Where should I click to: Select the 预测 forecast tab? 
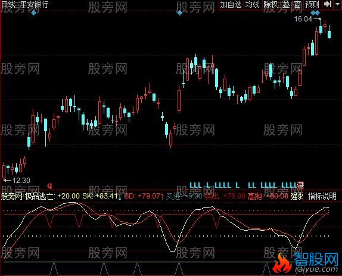[312, 4]
